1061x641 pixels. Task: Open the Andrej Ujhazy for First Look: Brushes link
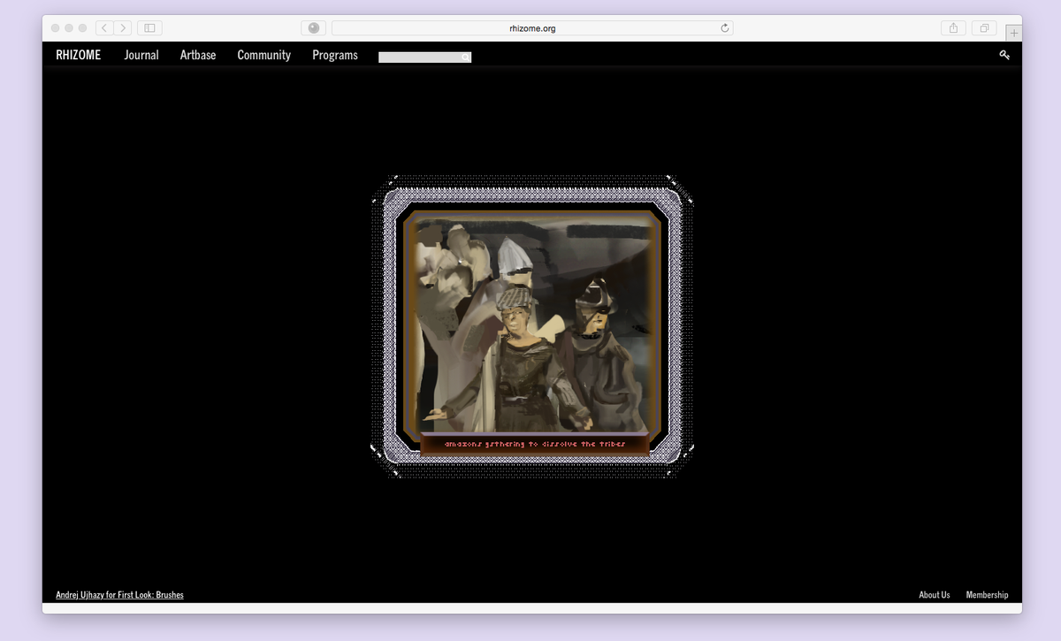point(119,595)
